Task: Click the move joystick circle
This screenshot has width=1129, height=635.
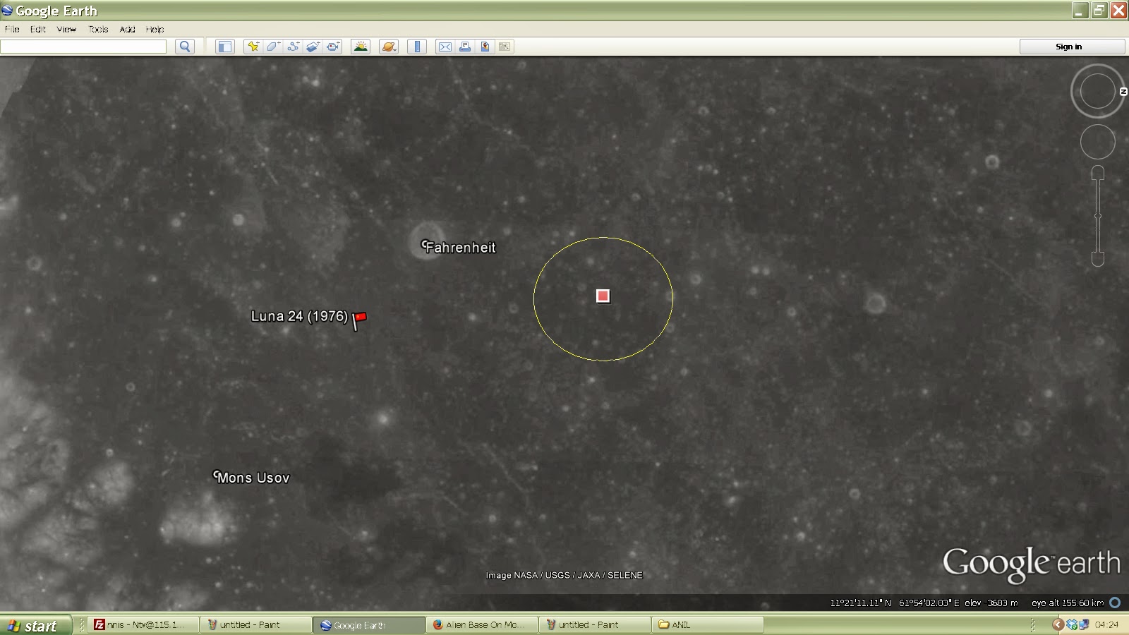Action: tap(1097, 143)
